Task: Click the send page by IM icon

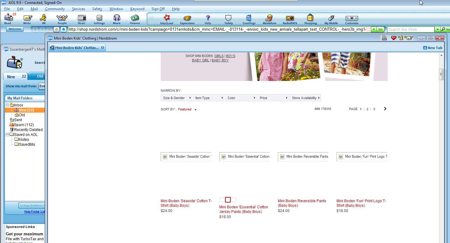Action: pyautogui.click(x=401, y=38)
